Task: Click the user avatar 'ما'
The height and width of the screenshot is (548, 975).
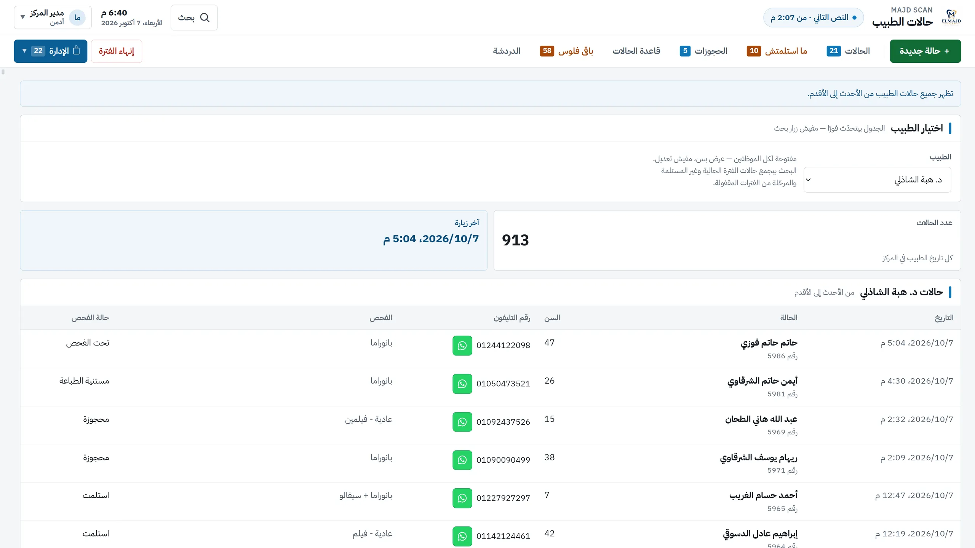Action: click(77, 18)
